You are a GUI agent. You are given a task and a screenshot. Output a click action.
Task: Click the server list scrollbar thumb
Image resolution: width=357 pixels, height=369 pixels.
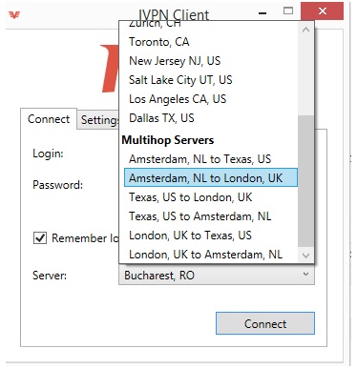(x=305, y=181)
